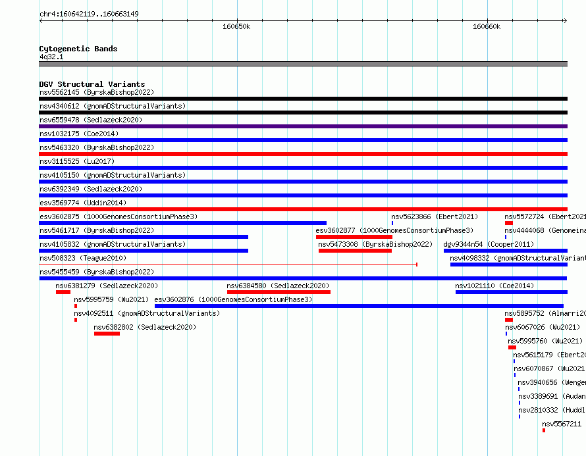Open nsv4092511 (gnomADStructuralVariants) label
586x456 pixels.
tap(147, 313)
